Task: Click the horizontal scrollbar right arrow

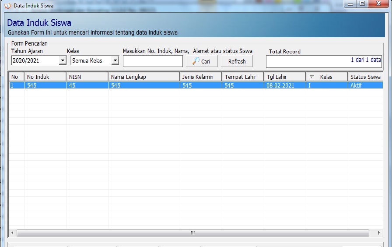Action: (x=379, y=233)
